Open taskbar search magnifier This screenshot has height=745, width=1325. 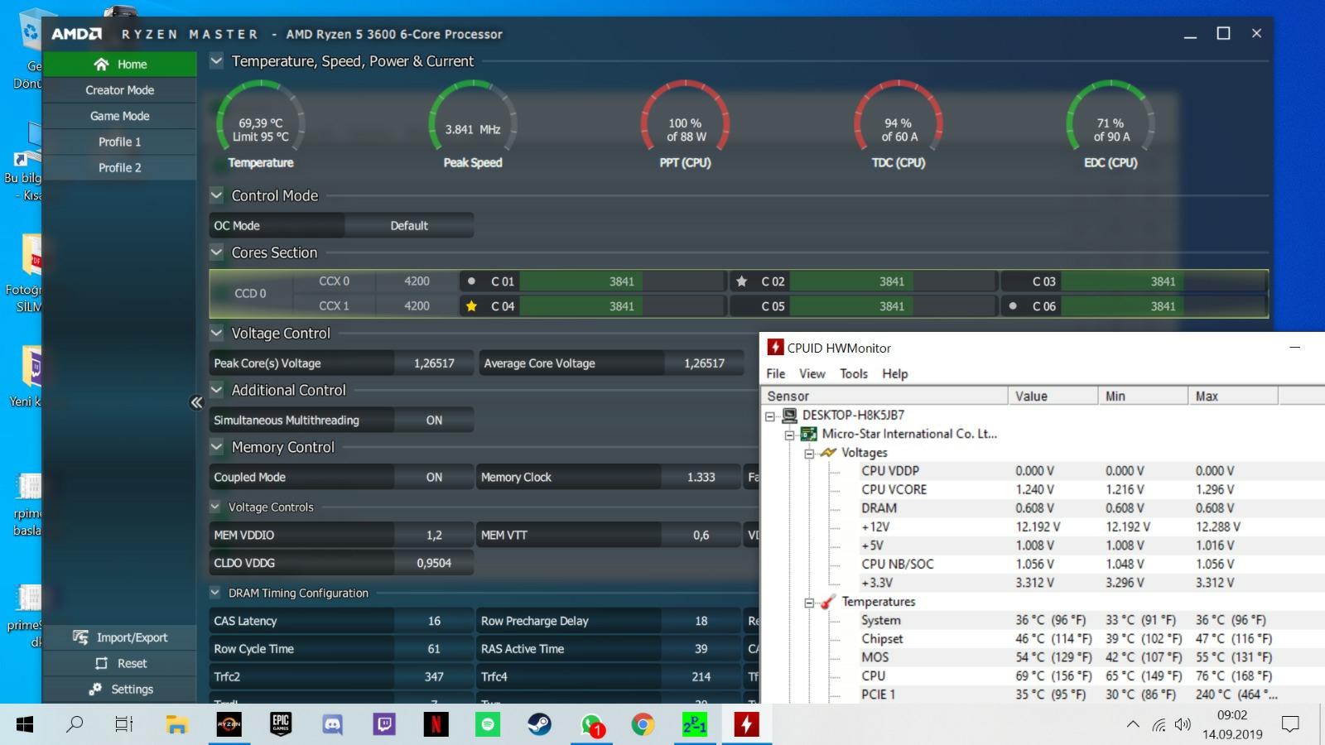tap(75, 725)
